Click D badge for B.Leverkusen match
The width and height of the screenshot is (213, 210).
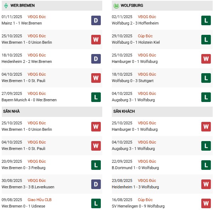click(96, 183)
